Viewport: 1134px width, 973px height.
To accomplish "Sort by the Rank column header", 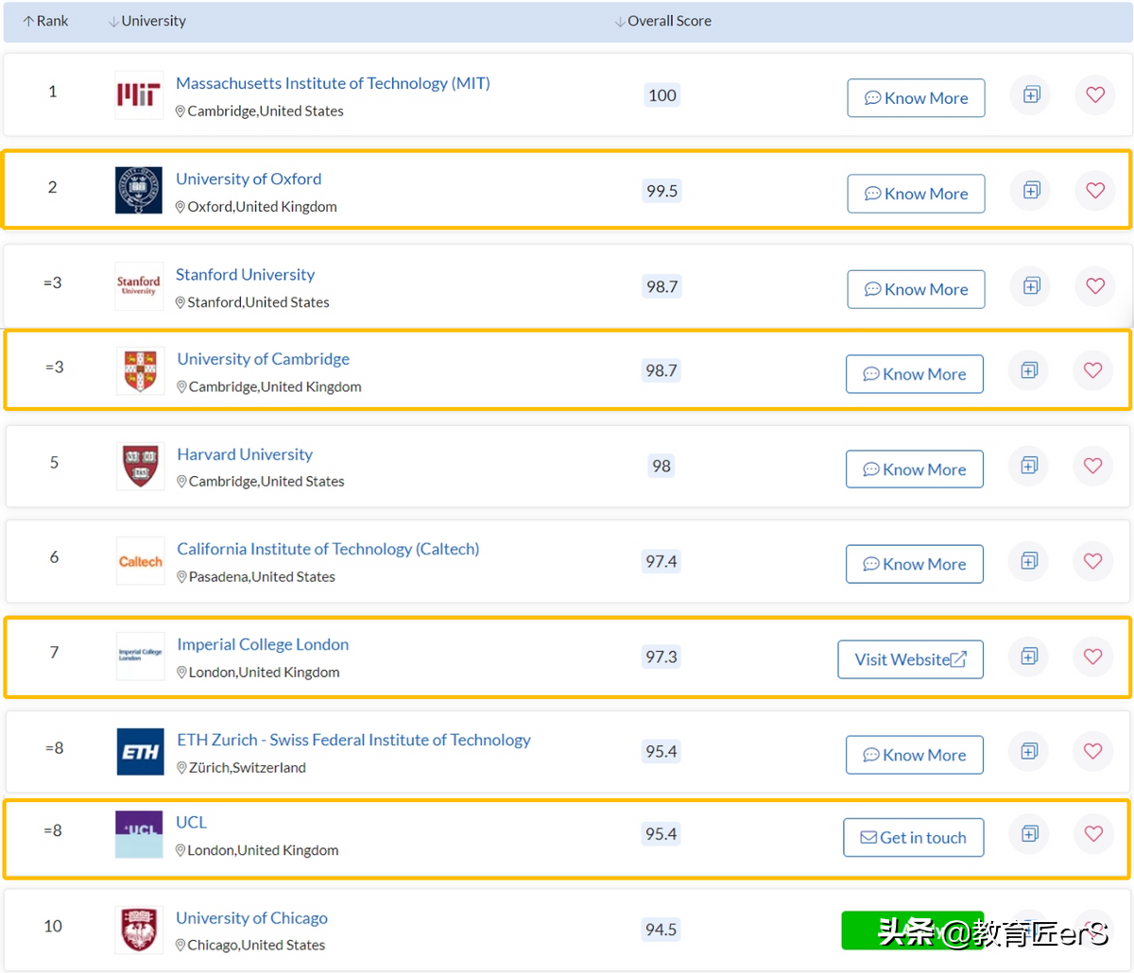I will coord(45,21).
